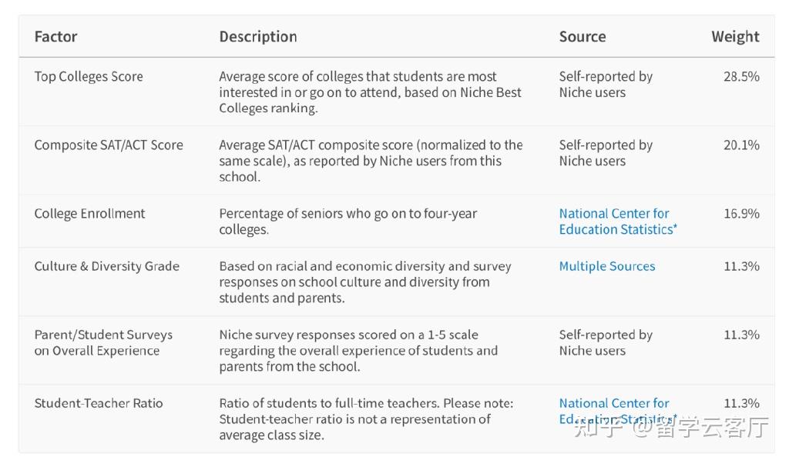The height and width of the screenshot is (460, 789).
Task: Click the SAT/ACT composite score description
Action: 370,161
